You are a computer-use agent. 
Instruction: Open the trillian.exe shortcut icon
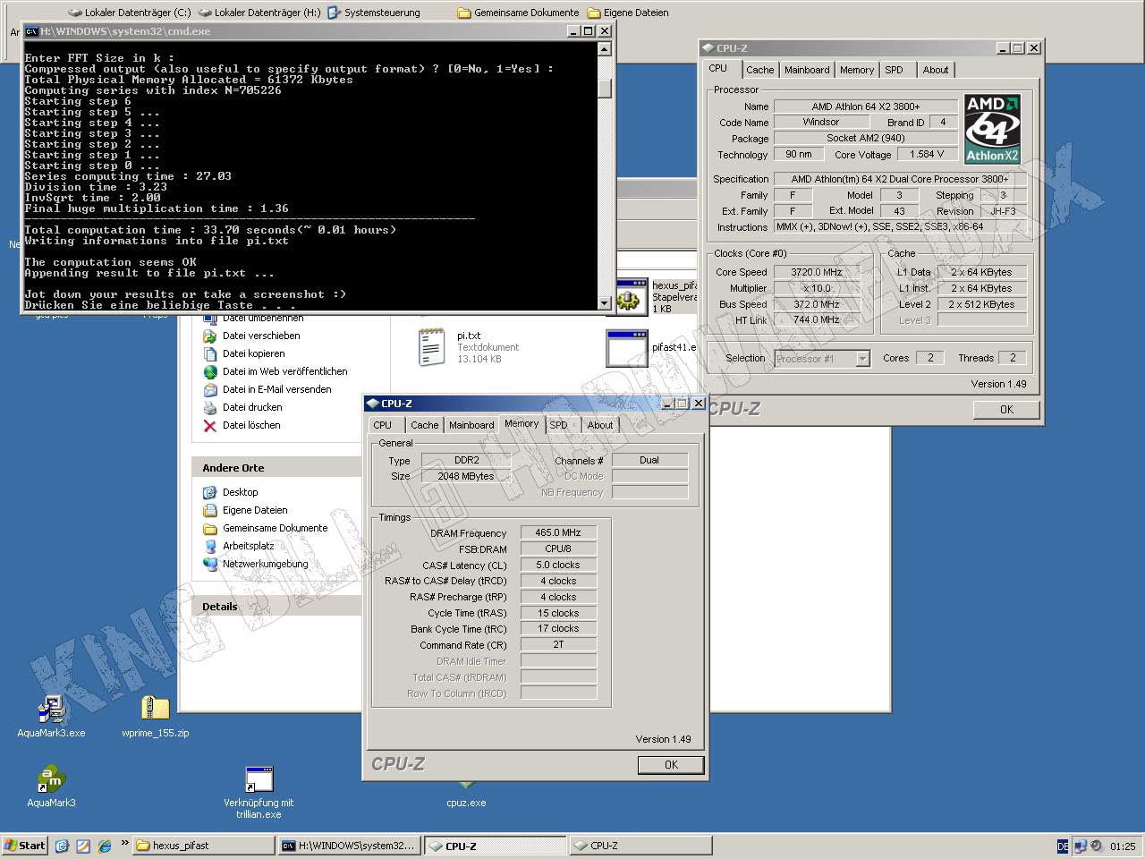click(259, 778)
